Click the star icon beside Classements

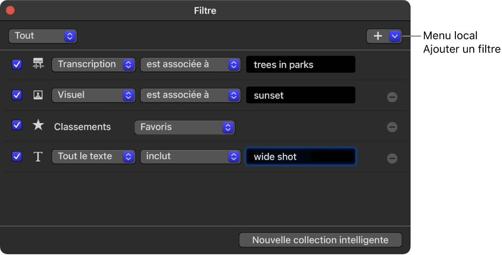click(x=38, y=125)
